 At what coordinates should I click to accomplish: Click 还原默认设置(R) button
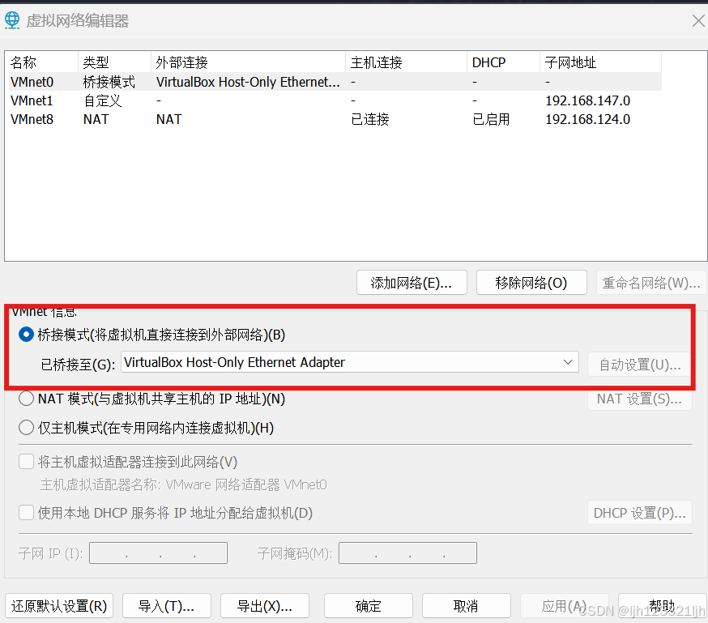58,606
